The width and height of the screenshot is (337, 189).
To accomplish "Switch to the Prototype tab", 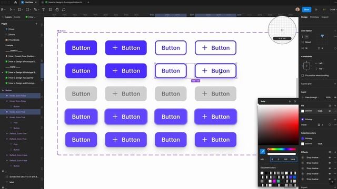I will [x=314, y=17].
